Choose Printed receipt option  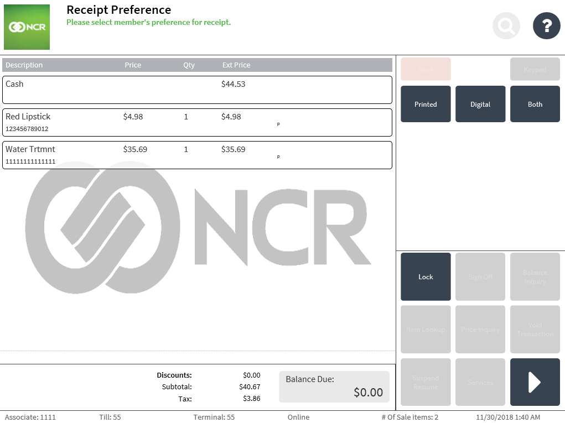(426, 104)
